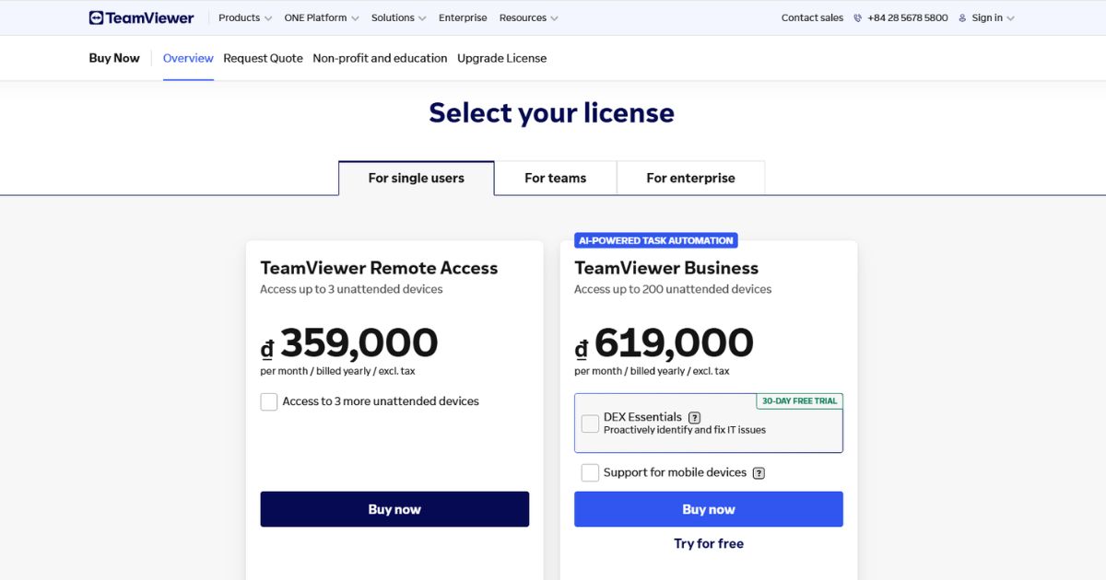Click the Contact sales link

coord(812,17)
